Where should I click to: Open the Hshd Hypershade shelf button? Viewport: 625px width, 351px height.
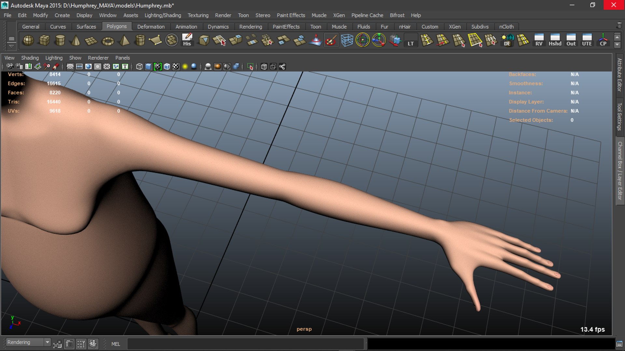[x=555, y=40]
